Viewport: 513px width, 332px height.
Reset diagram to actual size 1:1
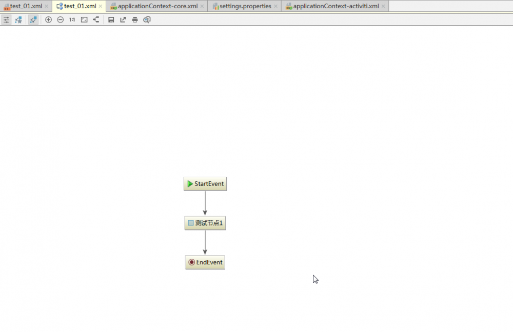click(72, 20)
